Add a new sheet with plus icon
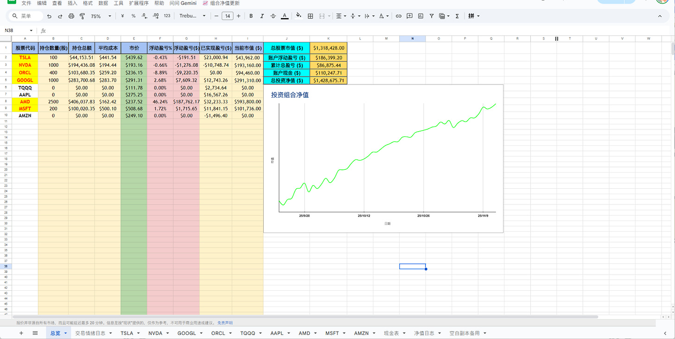Image resolution: width=675 pixels, height=339 pixels. point(21,333)
